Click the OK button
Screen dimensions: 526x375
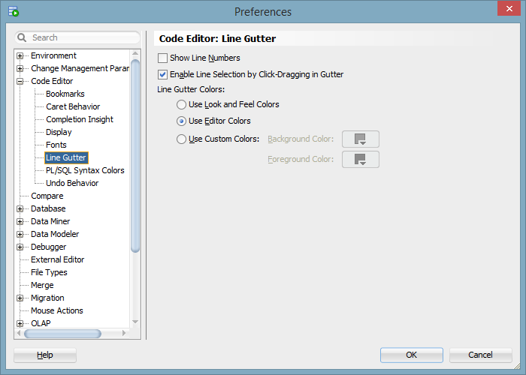411,355
